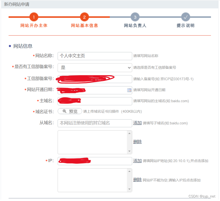
Task: Click hint 请填写网站的主域名
Action: (161, 101)
